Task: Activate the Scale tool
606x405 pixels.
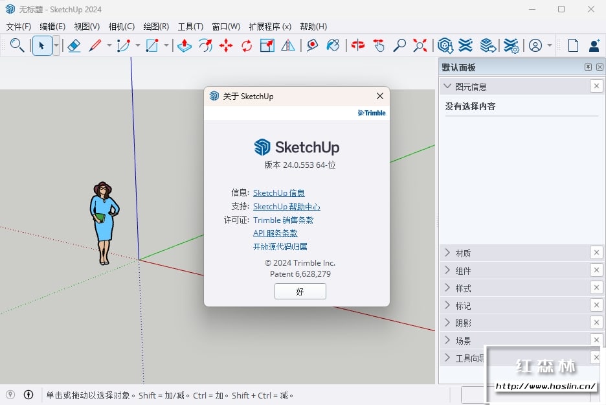Action: coord(267,45)
